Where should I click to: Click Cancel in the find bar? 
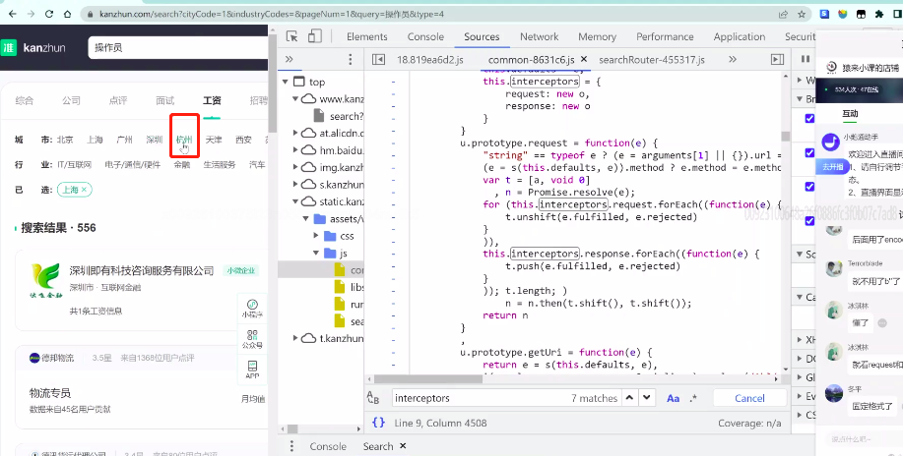click(x=749, y=398)
